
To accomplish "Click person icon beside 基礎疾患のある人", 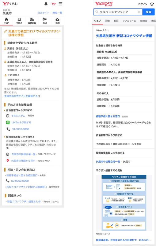I will click(5, 62).
